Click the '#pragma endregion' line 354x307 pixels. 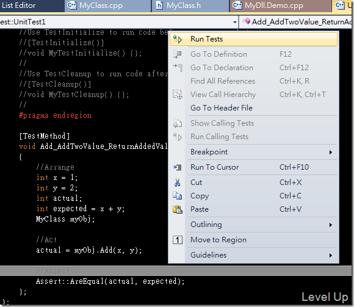pyautogui.click(x=56, y=115)
